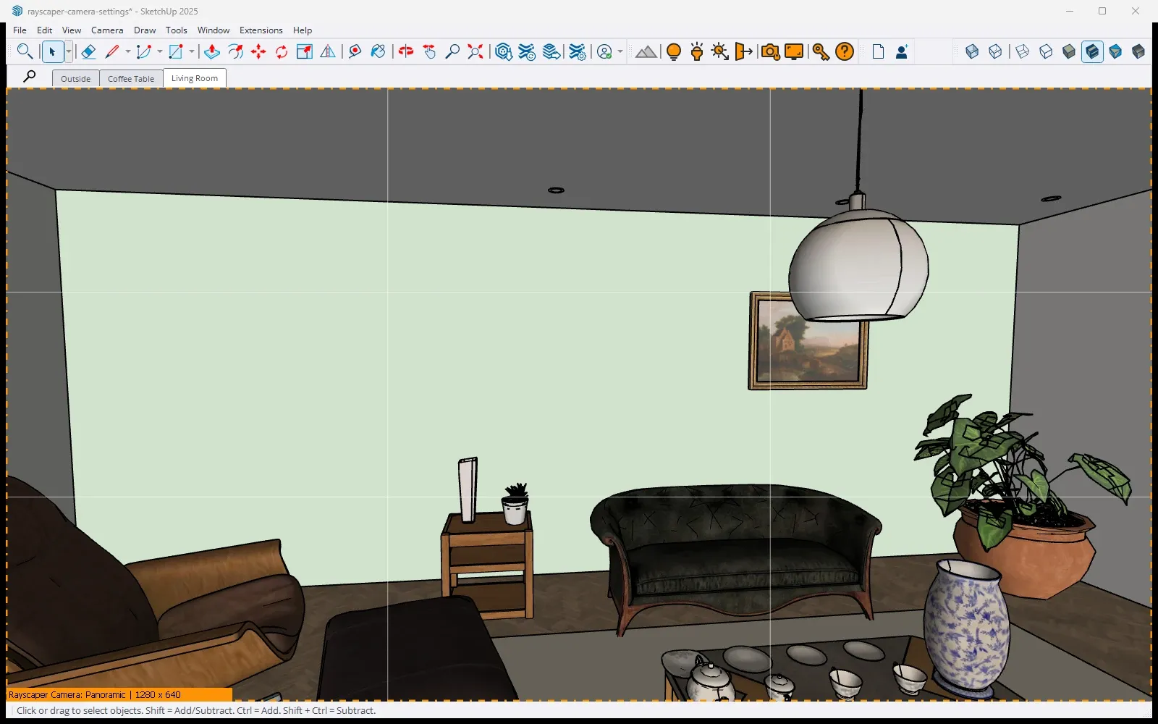
Task: Activate the Select arrow tool
Action: (52, 51)
